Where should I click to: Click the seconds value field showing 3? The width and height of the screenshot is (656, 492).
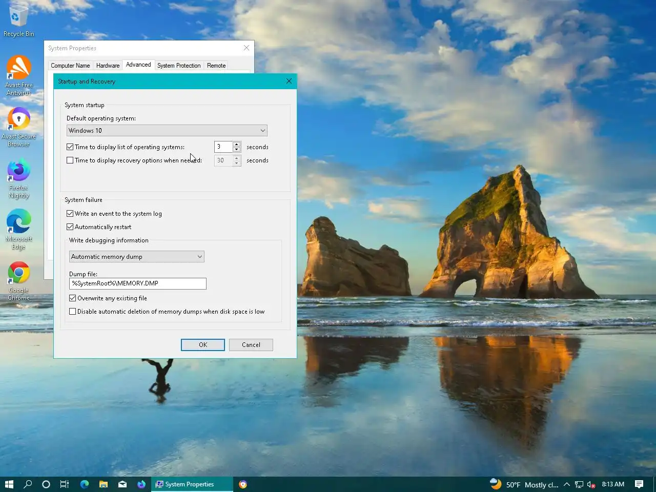point(223,147)
